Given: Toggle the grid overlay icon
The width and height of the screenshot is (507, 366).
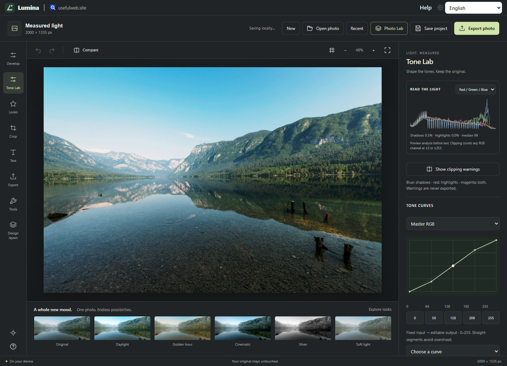Looking at the screenshot, I should tap(332, 50).
